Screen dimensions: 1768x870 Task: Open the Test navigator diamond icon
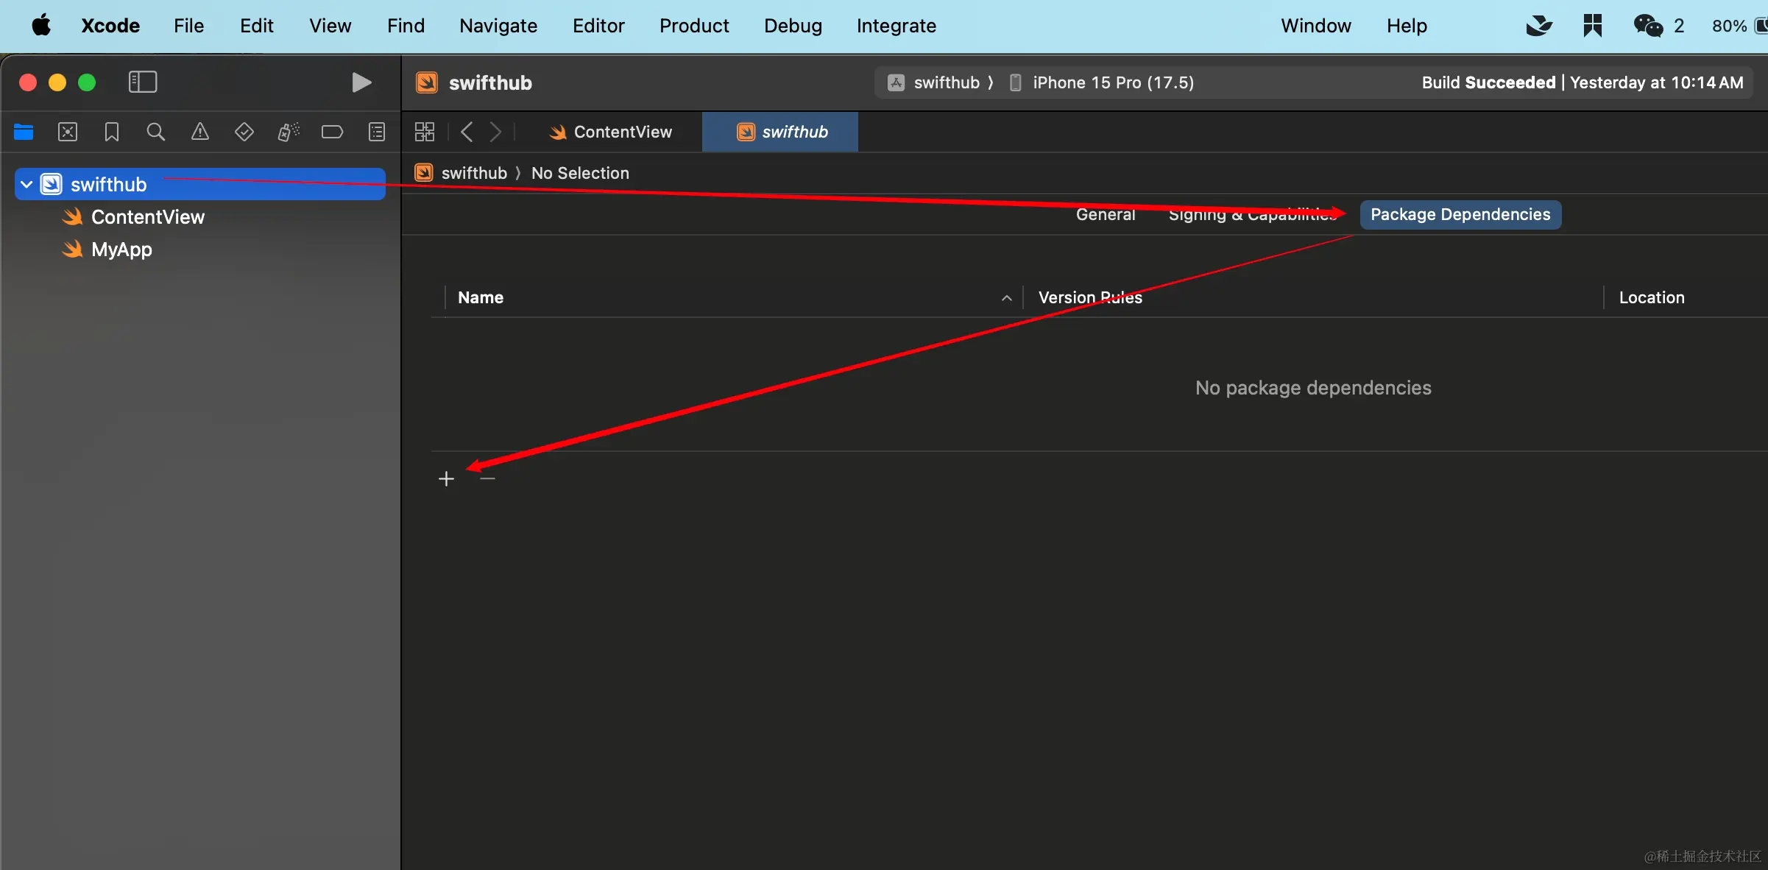tap(244, 132)
